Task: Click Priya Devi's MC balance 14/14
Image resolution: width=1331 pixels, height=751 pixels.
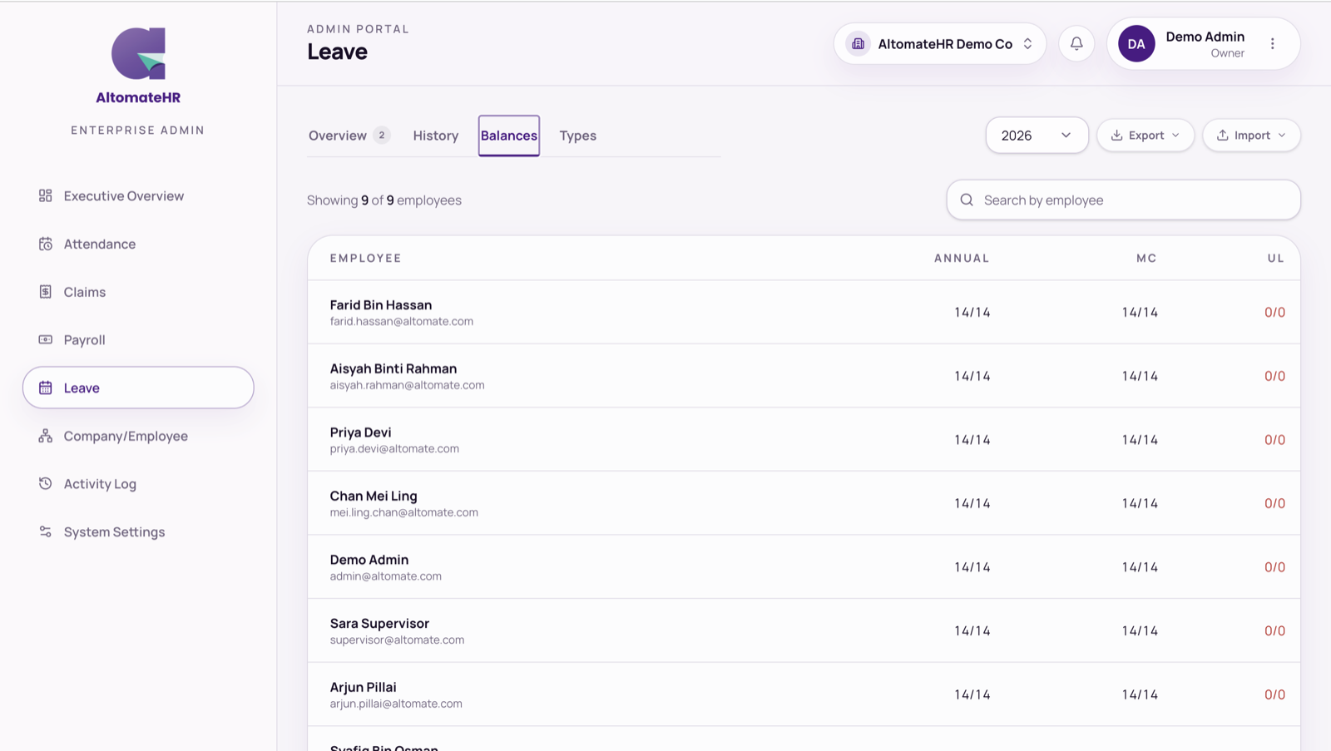Action: 1140,439
